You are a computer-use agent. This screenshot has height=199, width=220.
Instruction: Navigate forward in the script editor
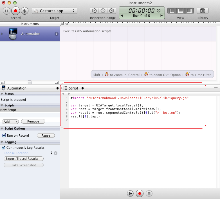coord(69,94)
